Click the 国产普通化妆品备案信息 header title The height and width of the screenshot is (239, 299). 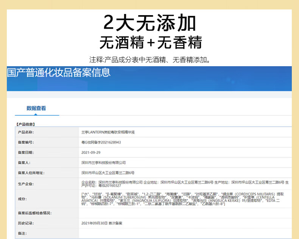point(59,73)
